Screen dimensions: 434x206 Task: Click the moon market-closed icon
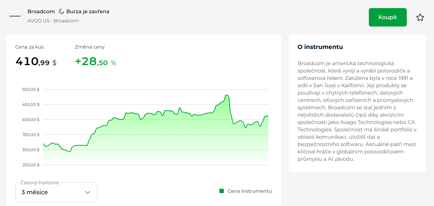tap(61, 12)
